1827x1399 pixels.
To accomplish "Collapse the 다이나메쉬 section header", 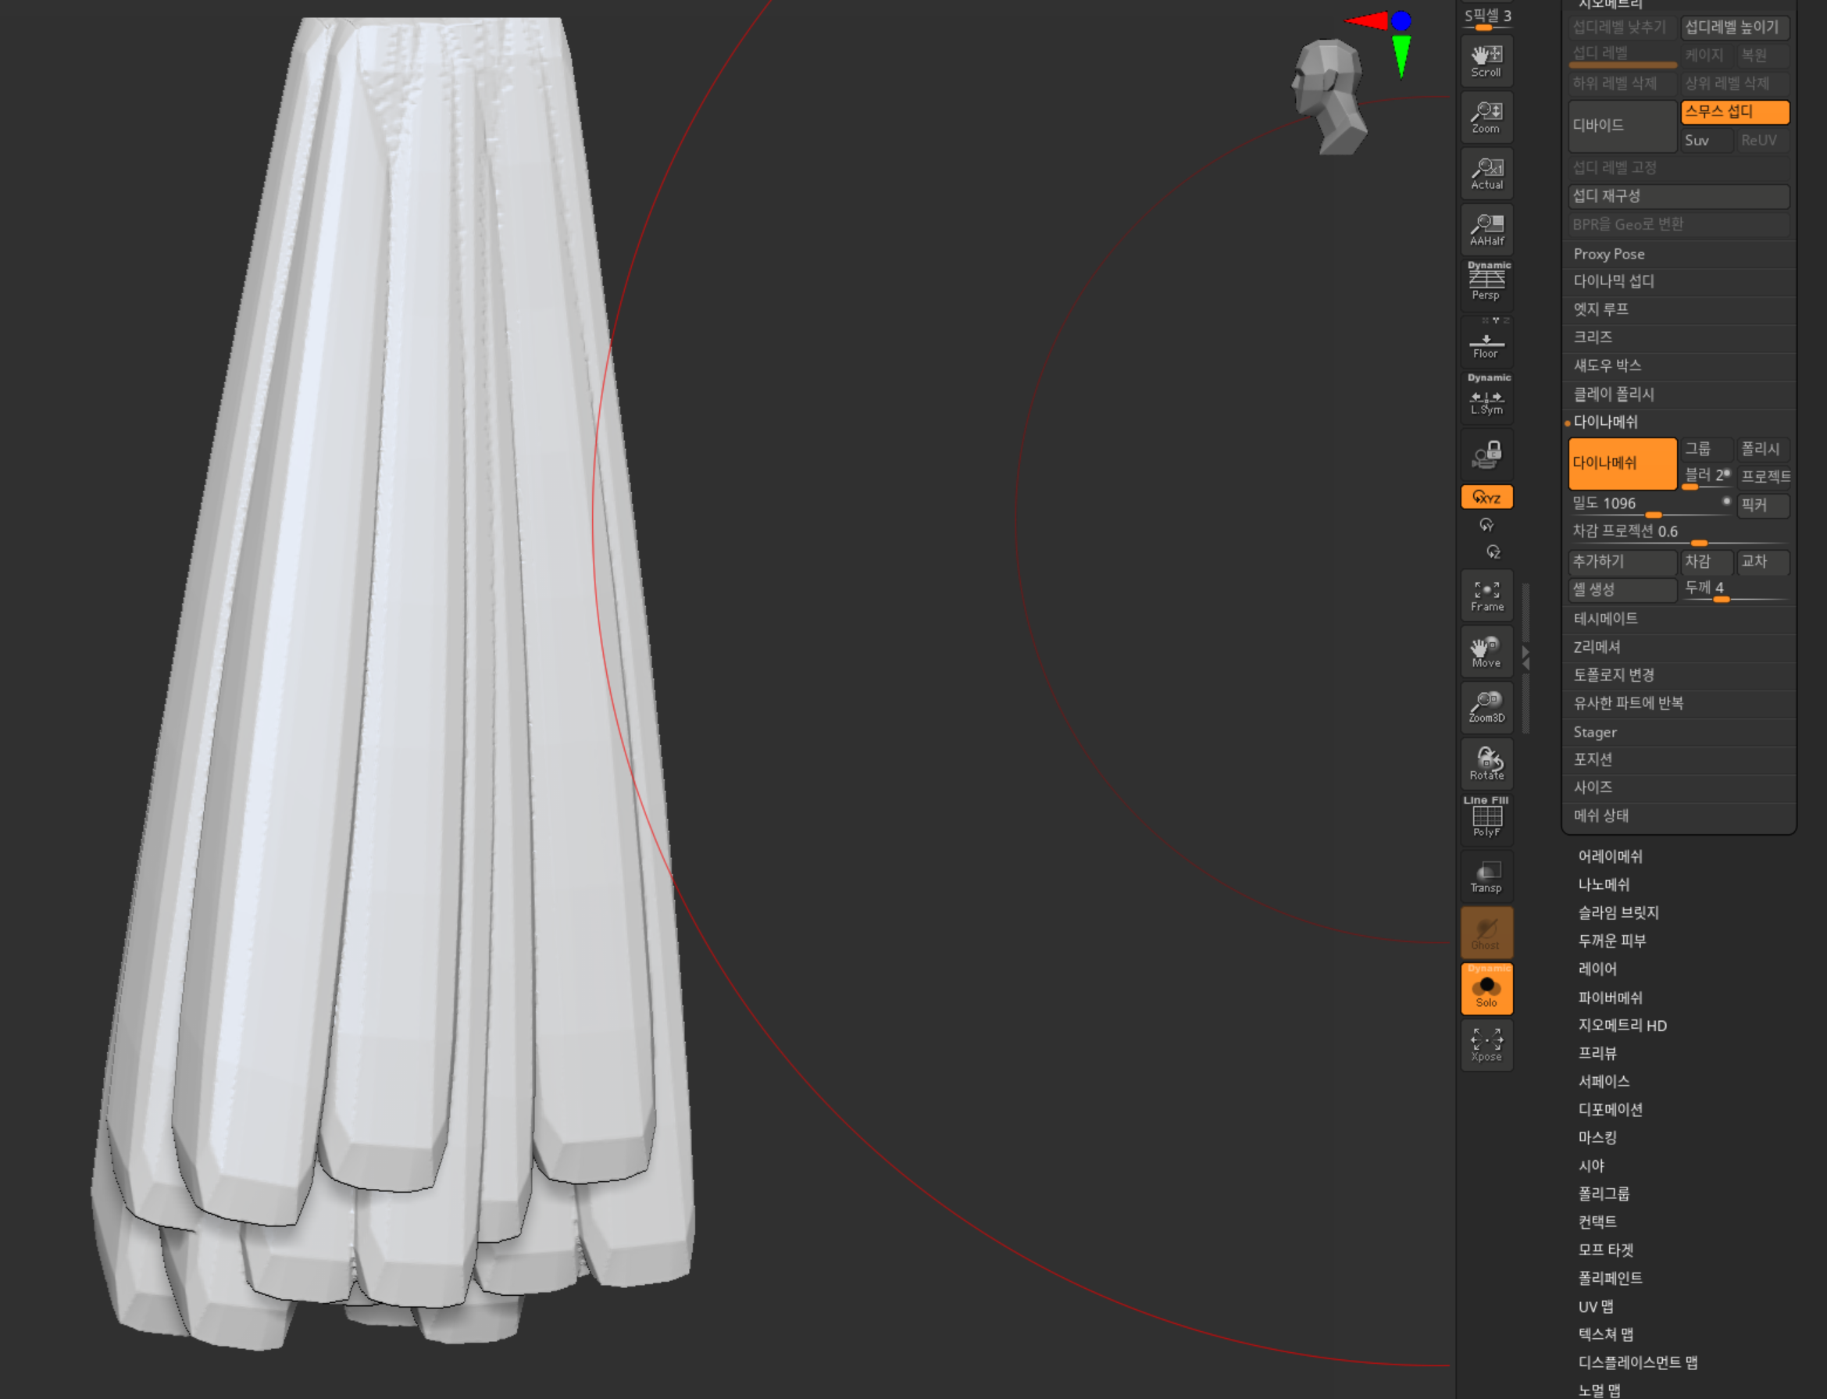I will [x=1604, y=422].
